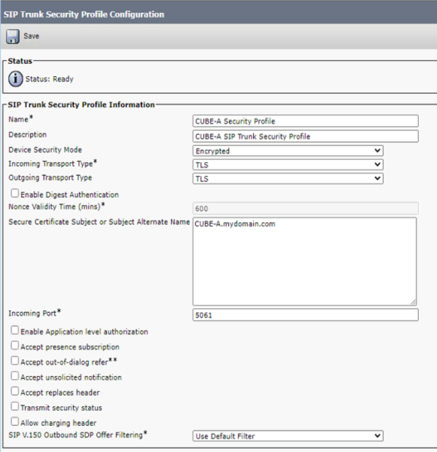437x452 pixels.
Task: Click the 'Device Security Mode' label
Action: click(x=45, y=150)
